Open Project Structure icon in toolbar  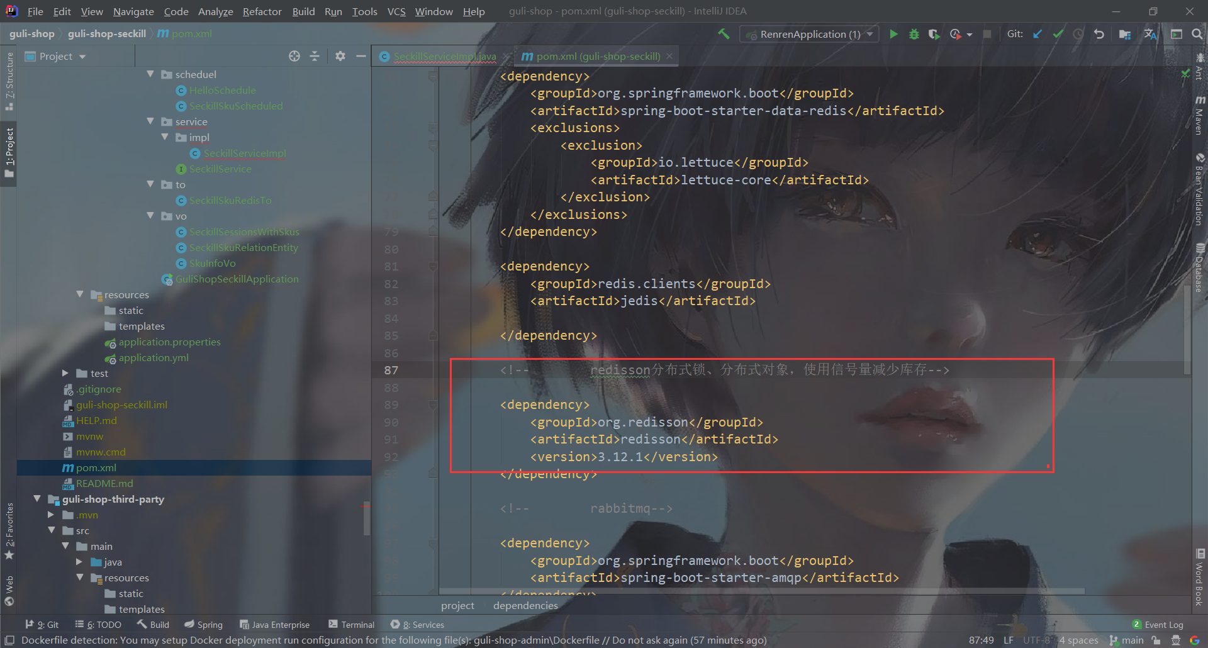pos(1125,34)
